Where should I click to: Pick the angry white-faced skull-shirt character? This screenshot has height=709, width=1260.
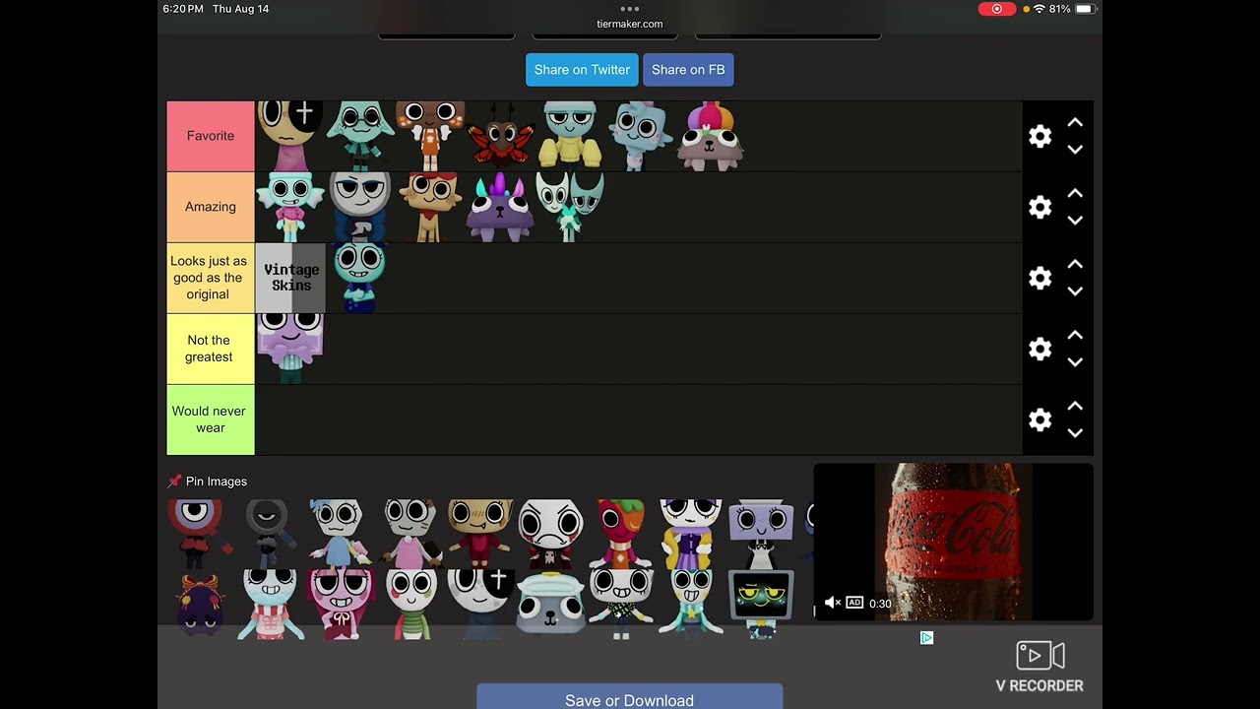[x=550, y=534]
